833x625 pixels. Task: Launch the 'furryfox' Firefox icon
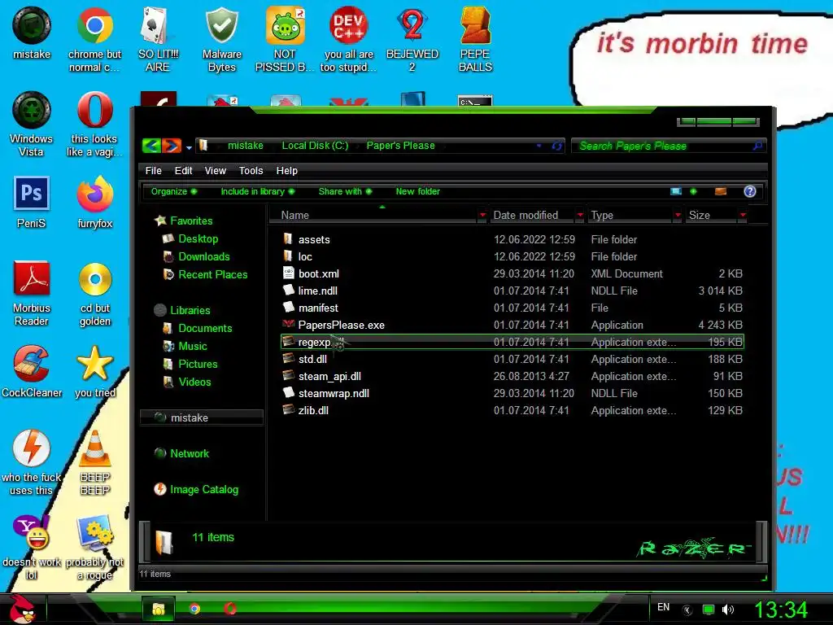coord(94,202)
